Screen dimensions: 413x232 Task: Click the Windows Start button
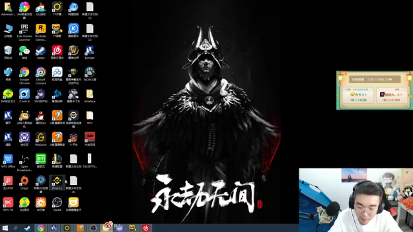5,227
